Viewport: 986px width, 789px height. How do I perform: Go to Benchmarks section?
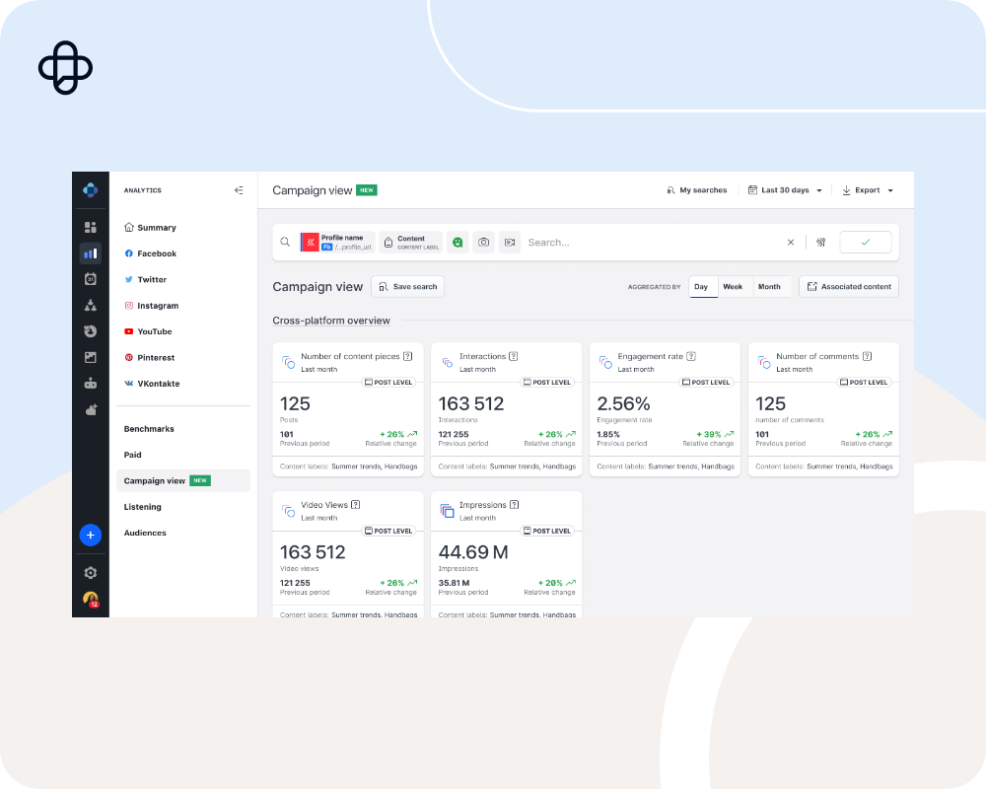[x=149, y=429]
